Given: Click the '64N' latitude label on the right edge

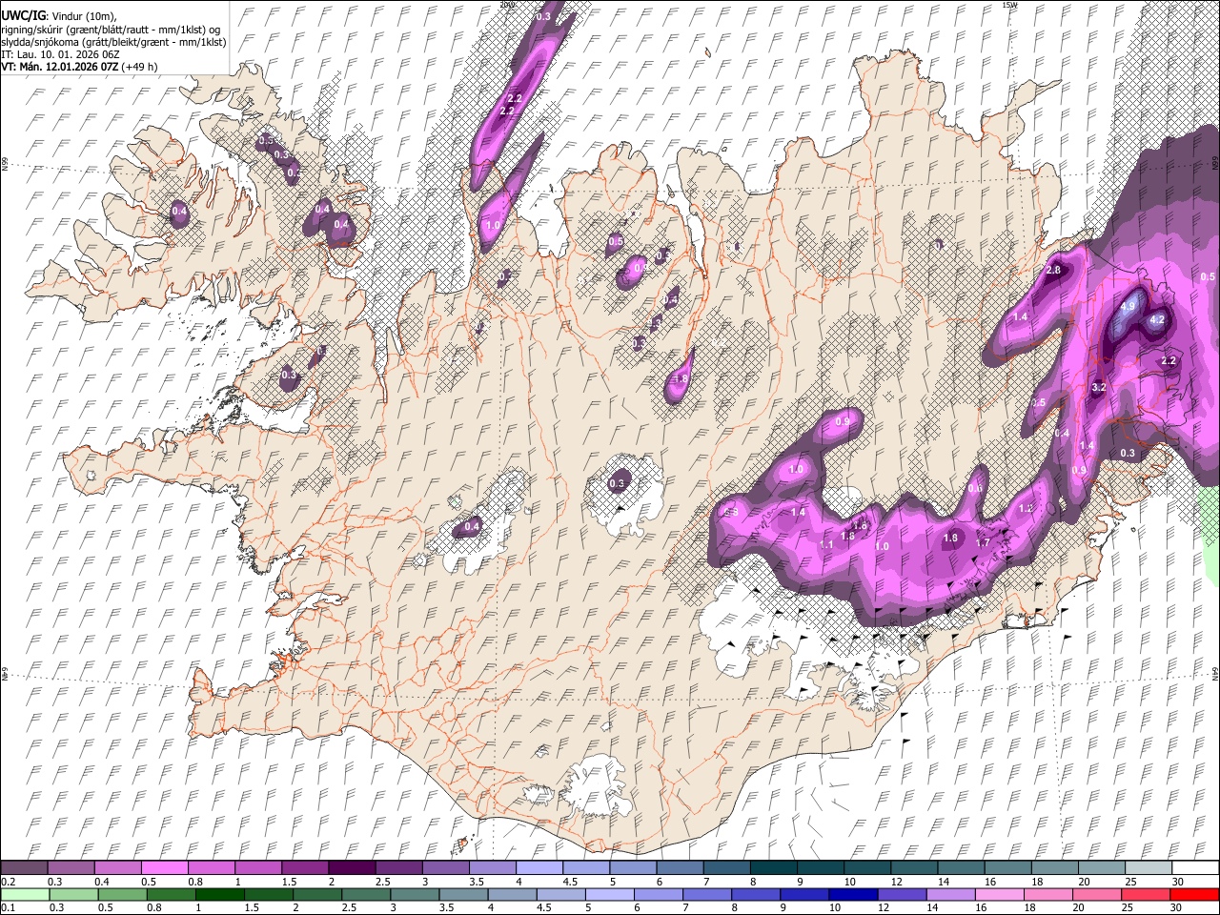Looking at the screenshot, I should pyautogui.click(x=1215, y=673).
